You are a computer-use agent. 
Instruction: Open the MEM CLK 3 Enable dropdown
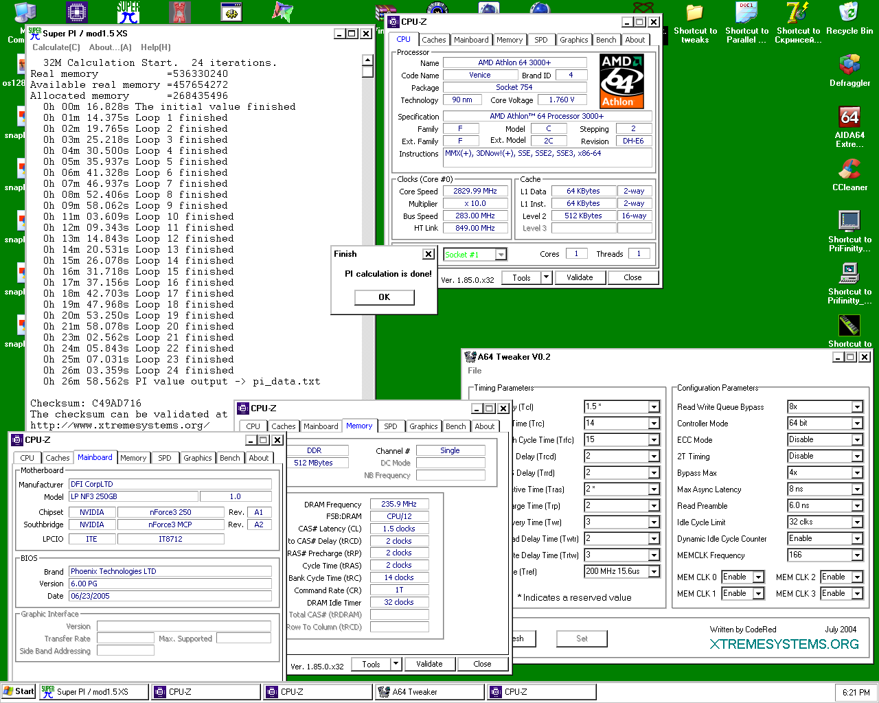(857, 594)
